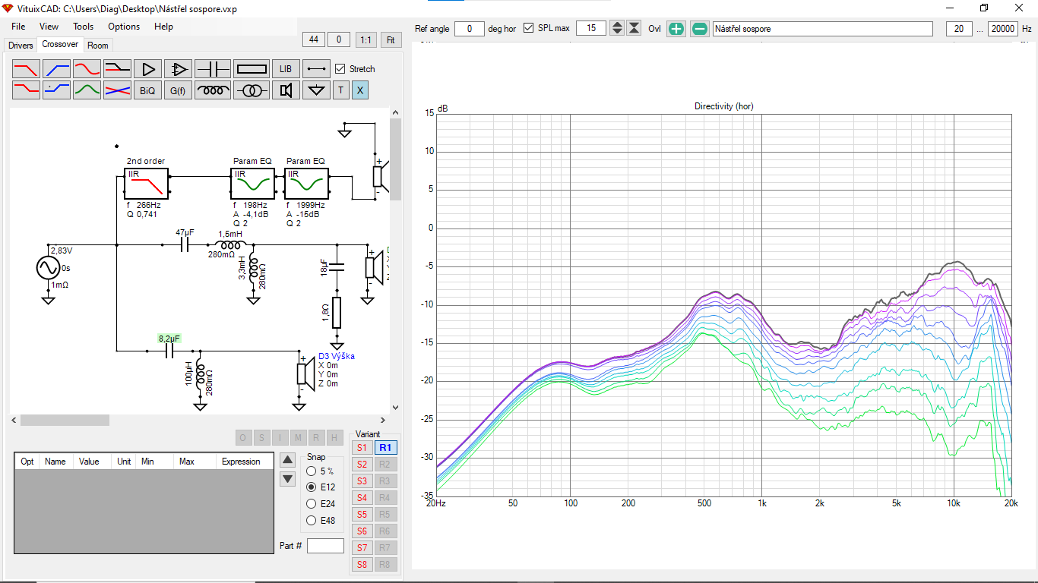Add an inductor coil component

click(213, 90)
